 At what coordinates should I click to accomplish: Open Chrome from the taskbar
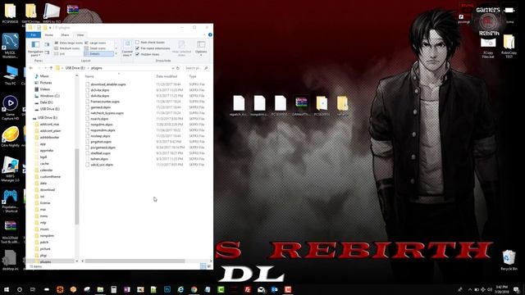(x=194, y=289)
